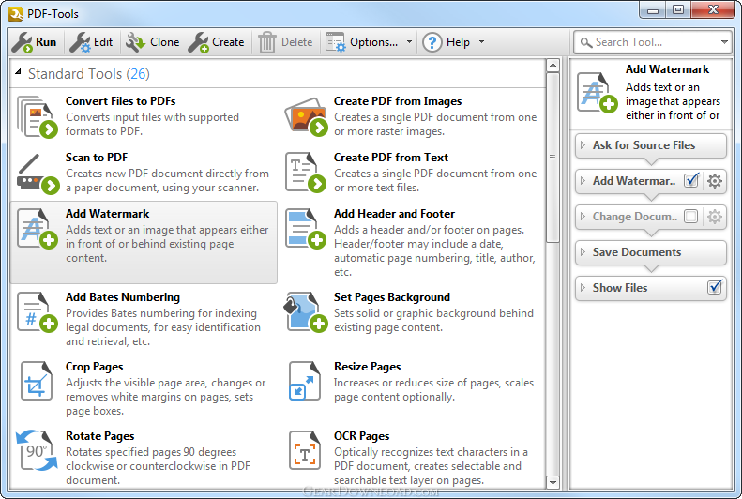This screenshot has height=499, width=742.
Task: Focus the Search Tool input field
Action: click(652, 42)
